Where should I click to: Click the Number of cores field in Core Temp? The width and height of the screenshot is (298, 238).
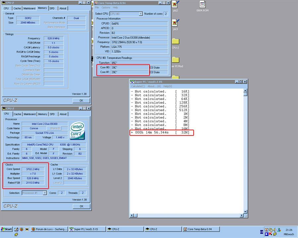(x=166, y=14)
